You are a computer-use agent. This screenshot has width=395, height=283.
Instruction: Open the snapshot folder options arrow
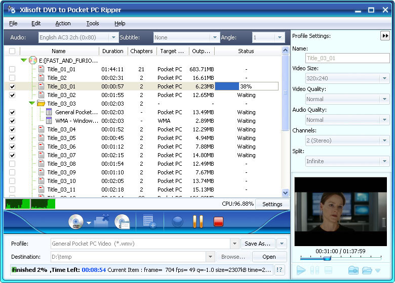click(x=378, y=271)
